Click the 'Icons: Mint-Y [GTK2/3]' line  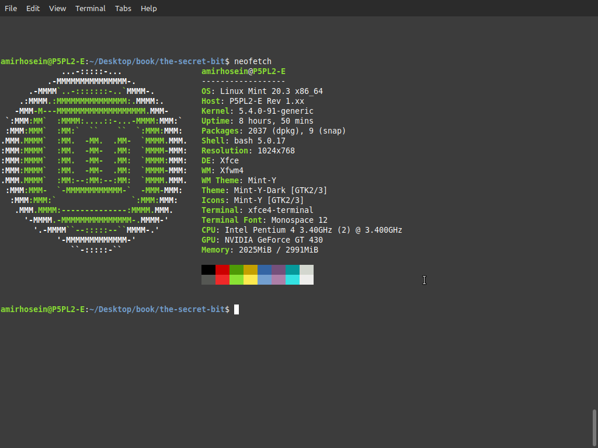(253, 201)
